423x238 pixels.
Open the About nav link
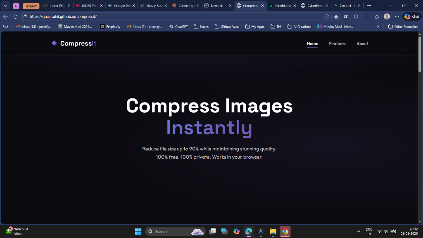(362, 43)
